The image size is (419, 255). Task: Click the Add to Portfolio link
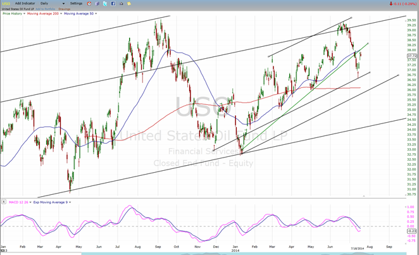pos(45,9)
